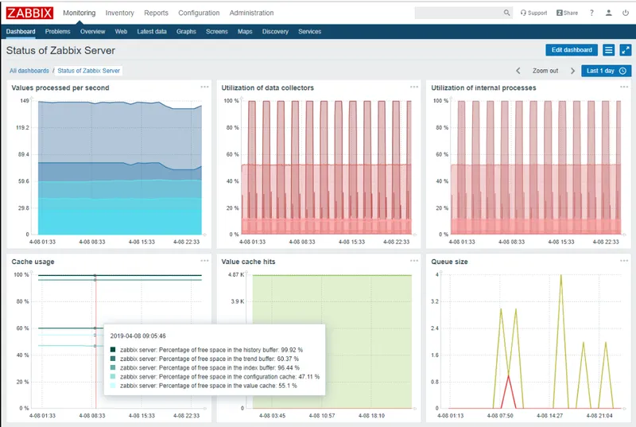The image size is (636, 427).
Task: Click the 149 axis label in Values graph
Action: click(25, 100)
